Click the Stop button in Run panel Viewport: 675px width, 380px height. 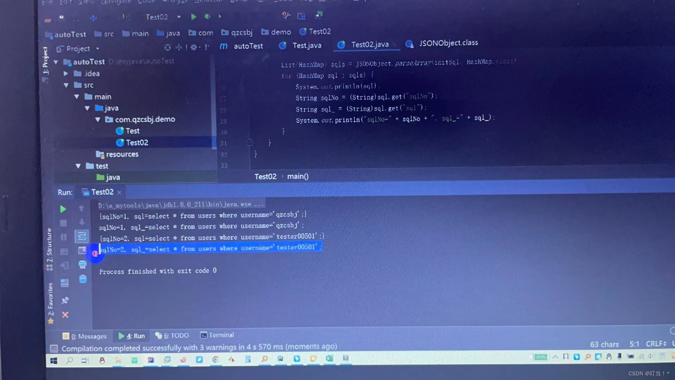coord(63,223)
